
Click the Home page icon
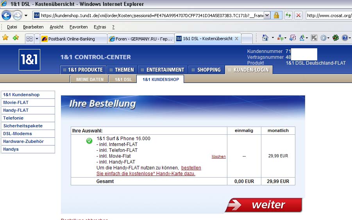pyautogui.click(x=265, y=38)
